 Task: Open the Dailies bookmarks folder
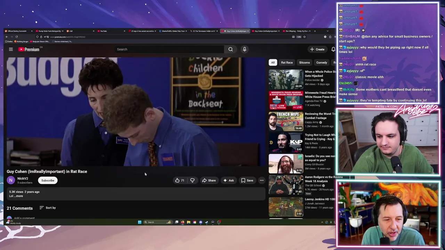point(10,42)
